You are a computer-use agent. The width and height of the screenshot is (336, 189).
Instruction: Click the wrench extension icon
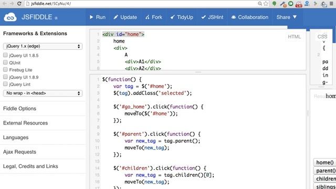tap(283, 4)
